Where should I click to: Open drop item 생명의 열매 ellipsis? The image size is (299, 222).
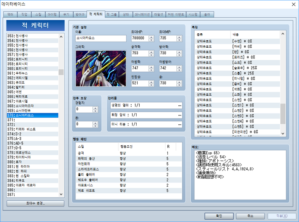179,105
